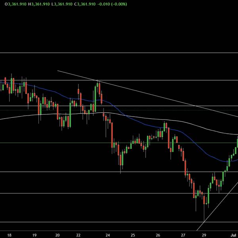Click the change value −0.010 (−0.00%)
This screenshot has width=238, height=238.
pos(112,4)
